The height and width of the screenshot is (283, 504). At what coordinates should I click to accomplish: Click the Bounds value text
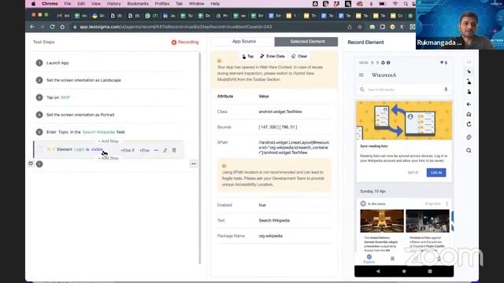tap(278, 127)
